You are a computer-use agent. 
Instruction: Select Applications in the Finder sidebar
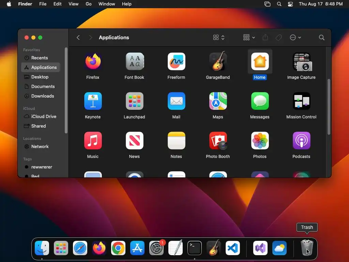(x=41, y=67)
